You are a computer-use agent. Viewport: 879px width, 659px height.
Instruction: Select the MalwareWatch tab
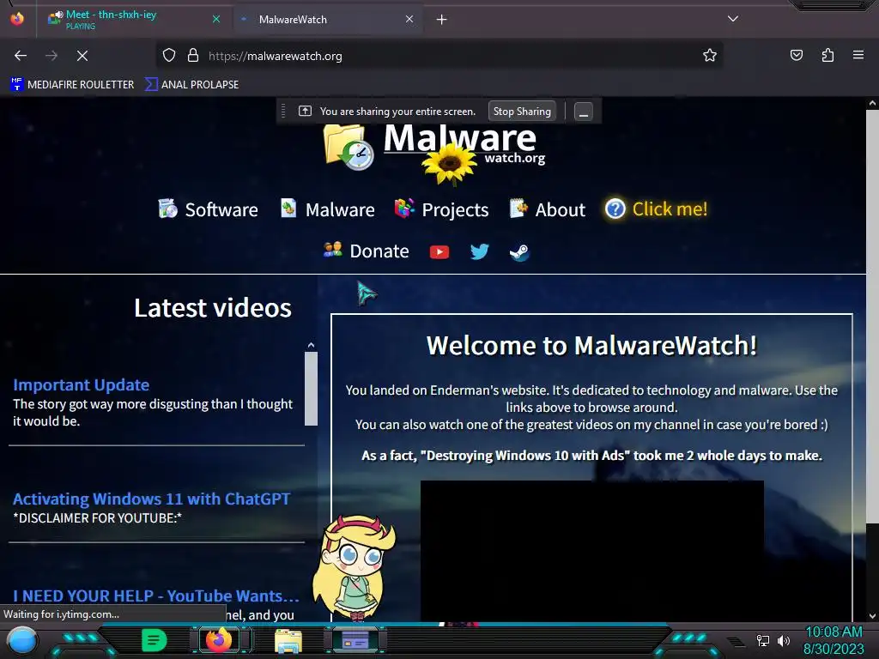[x=327, y=20]
